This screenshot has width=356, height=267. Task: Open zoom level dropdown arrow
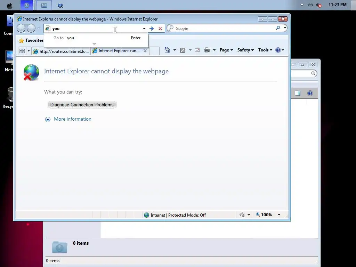pyautogui.click(x=279, y=215)
